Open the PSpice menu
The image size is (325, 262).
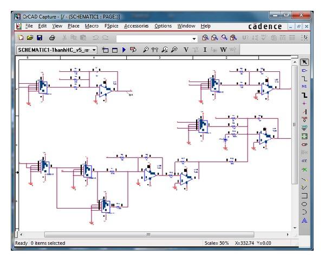tap(111, 26)
